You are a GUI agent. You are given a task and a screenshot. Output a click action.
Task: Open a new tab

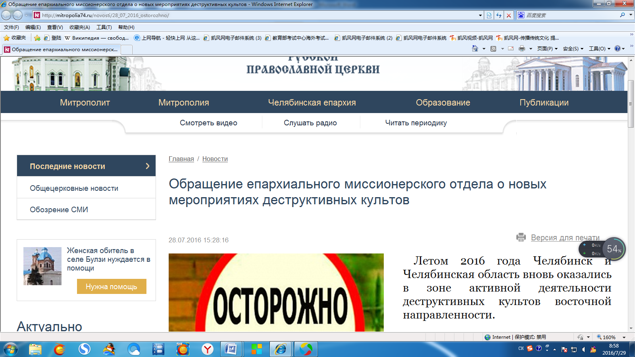pos(127,50)
